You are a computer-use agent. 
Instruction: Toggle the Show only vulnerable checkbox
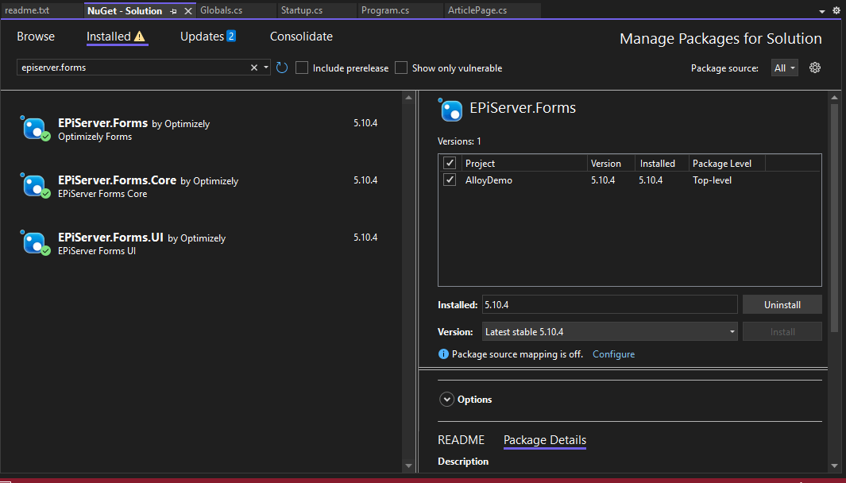click(401, 68)
